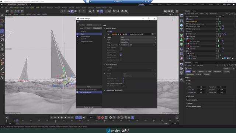Open the New Layouts button at top right
Viewport: 236px width, 133px height.
(x=226, y=5)
